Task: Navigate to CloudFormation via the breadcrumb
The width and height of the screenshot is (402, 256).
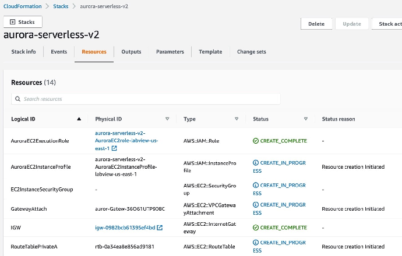Action: tap(23, 6)
